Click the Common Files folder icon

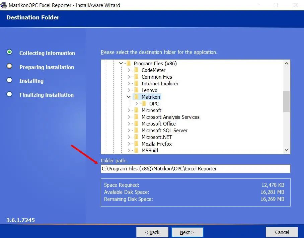click(136, 77)
